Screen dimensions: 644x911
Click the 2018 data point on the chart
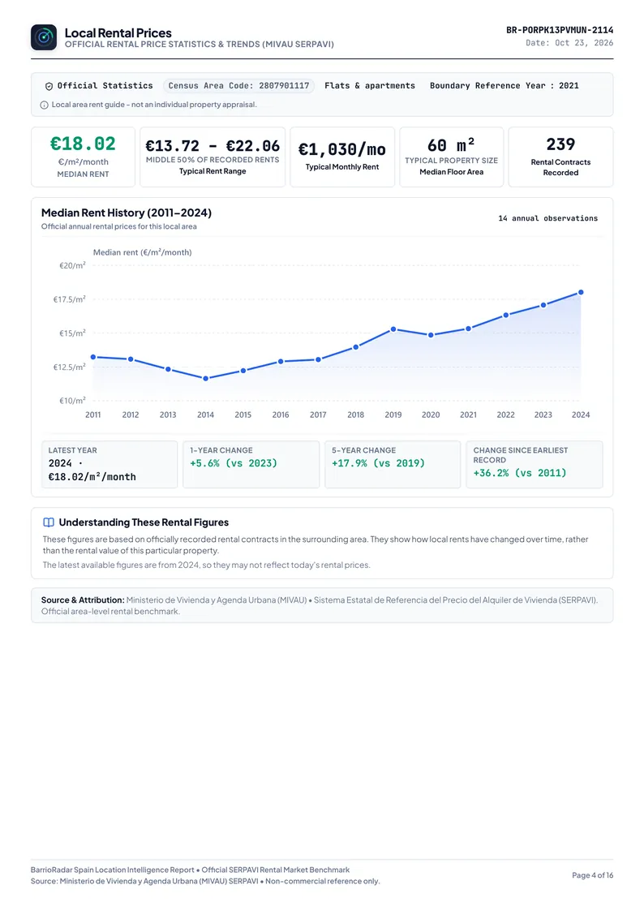356,347
